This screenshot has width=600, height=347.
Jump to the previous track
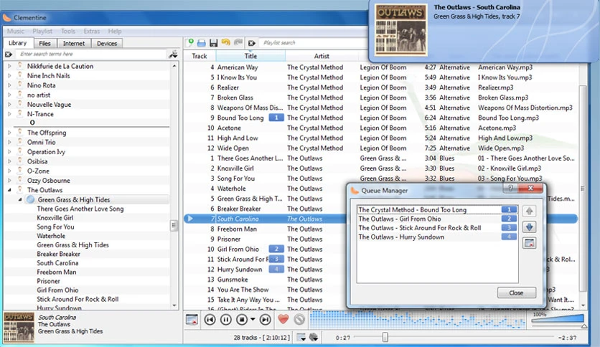pyautogui.click(x=210, y=320)
